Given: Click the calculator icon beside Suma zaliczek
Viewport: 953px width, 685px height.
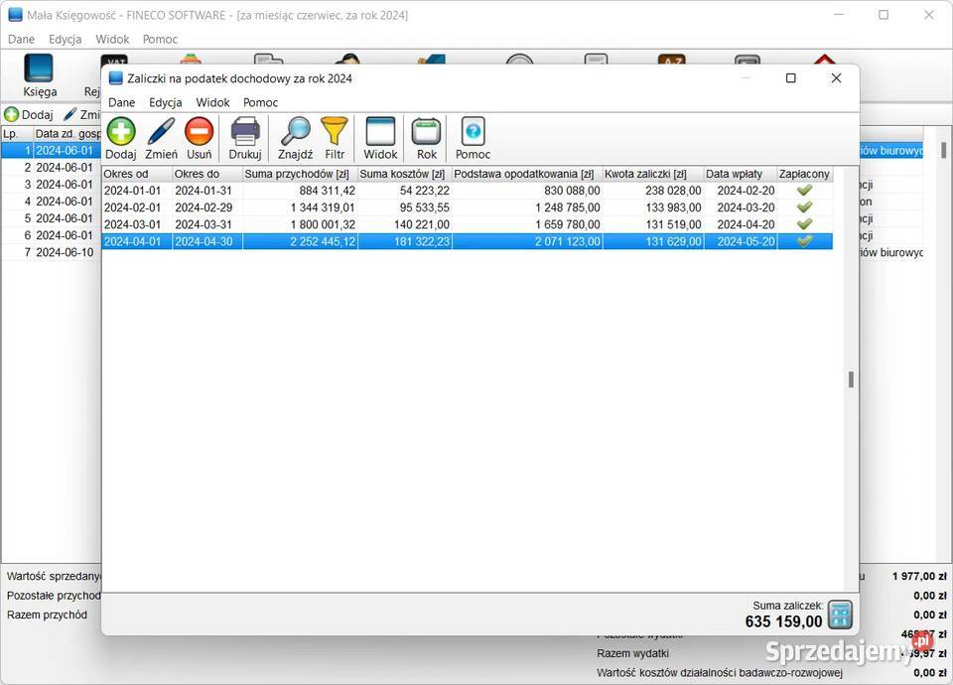Looking at the screenshot, I should tap(839, 615).
